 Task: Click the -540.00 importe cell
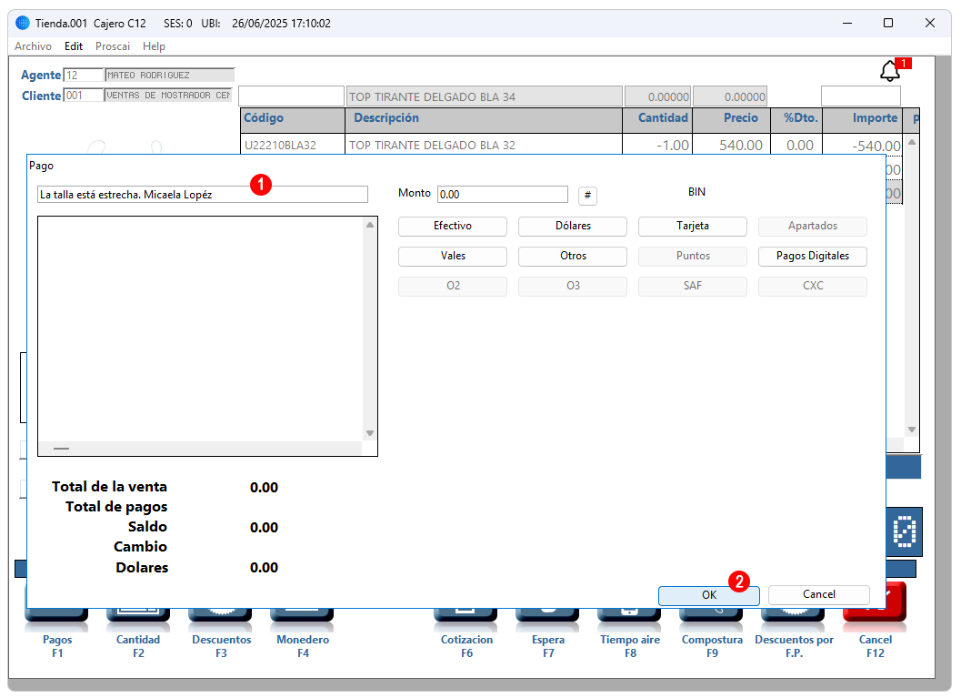click(x=862, y=146)
